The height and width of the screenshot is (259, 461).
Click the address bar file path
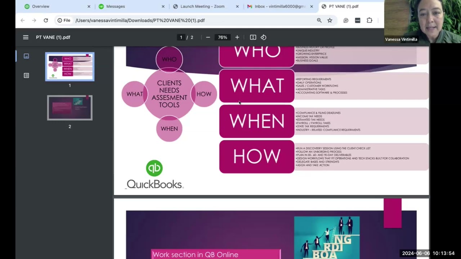pos(140,21)
